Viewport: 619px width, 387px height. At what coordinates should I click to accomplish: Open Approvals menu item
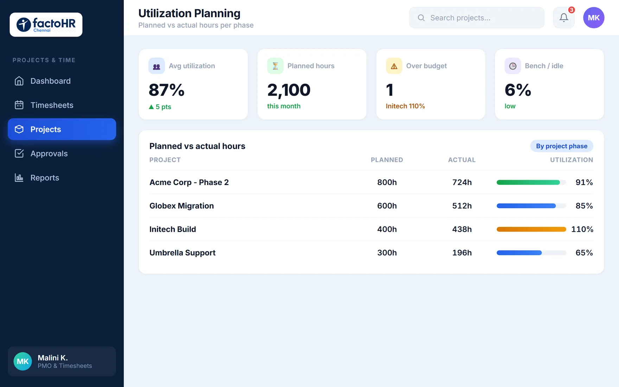62,153
